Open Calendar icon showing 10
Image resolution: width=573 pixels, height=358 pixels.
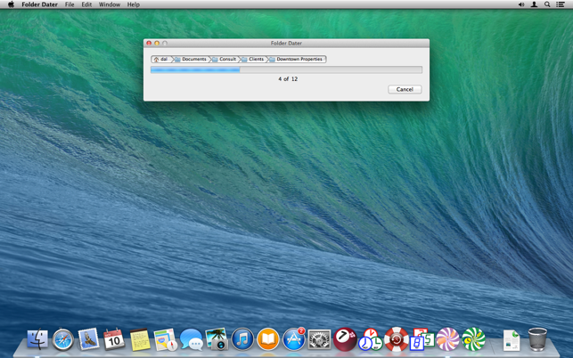[x=114, y=339]
